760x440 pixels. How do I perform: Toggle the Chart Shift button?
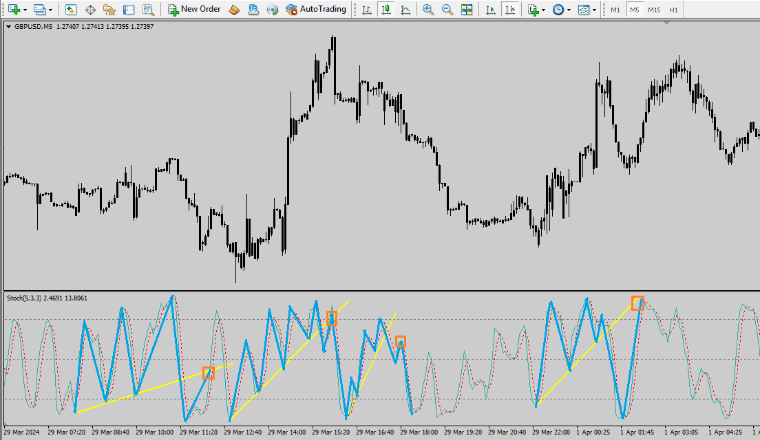[x=510, y=10]
